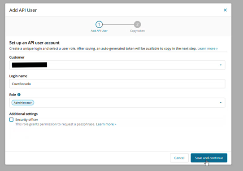Screen dimensions: 243x171
Task: Click the Role field label
Action: [x=13, y=95]
